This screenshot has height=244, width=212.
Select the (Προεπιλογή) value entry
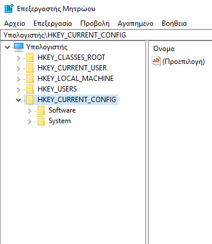pos(183,62)
